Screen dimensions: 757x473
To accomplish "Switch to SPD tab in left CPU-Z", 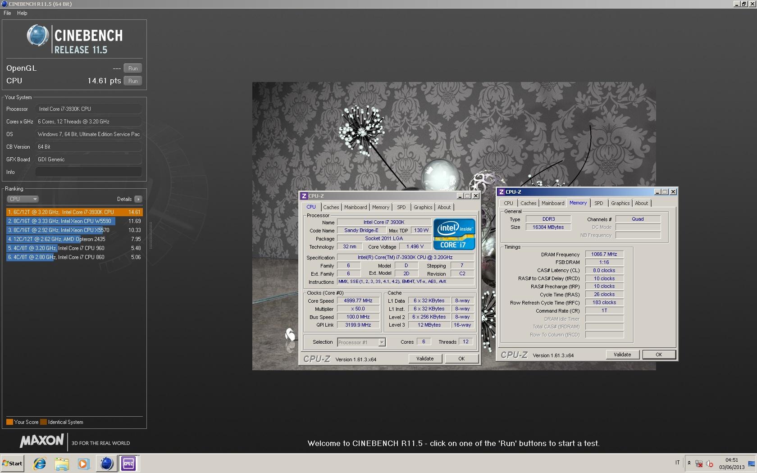I will (401, 207).
